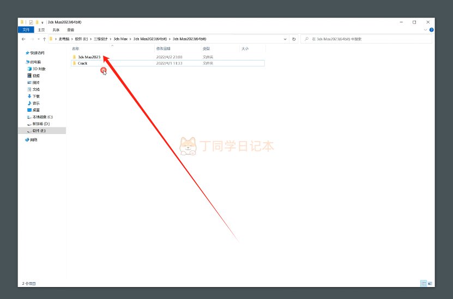Open the 图片 folder in sidebar
The width and height of the screenshot is (453, 299).
[36, 83]
